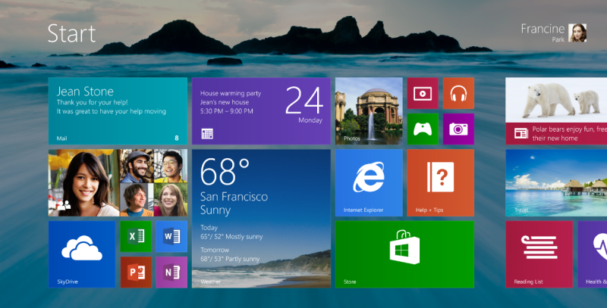Launch the Xbox Games tile

pos(423,129)
